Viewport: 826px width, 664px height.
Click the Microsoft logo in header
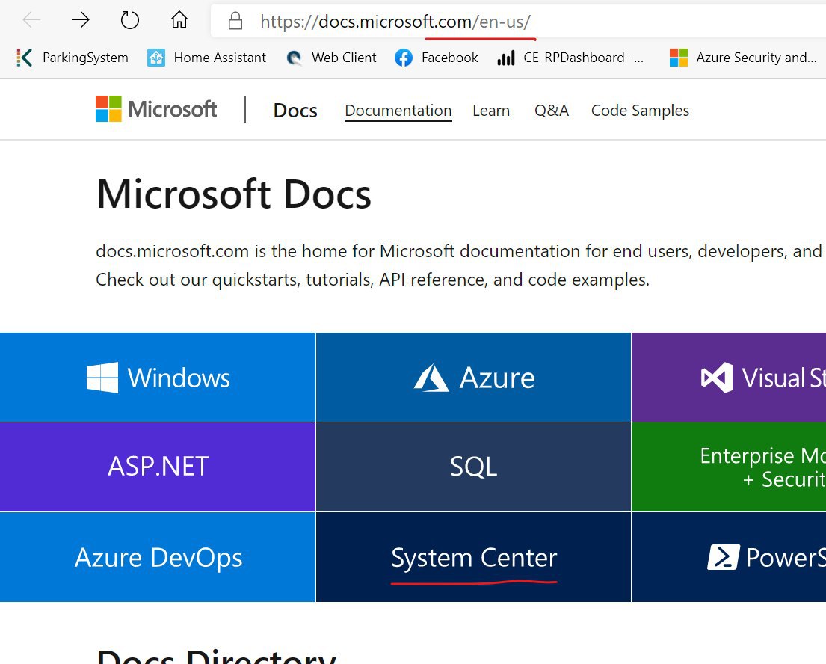tap(156, 109)
